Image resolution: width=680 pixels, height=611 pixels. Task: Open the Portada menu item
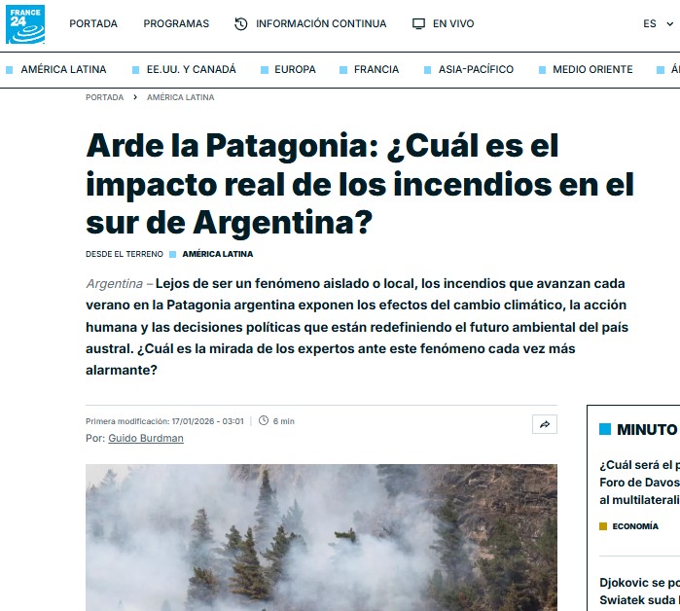tap(93, 23)
